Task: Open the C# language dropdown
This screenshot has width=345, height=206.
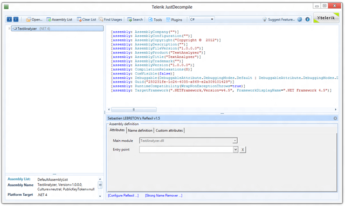Action: pyautogui.click(x=202, y=19)
